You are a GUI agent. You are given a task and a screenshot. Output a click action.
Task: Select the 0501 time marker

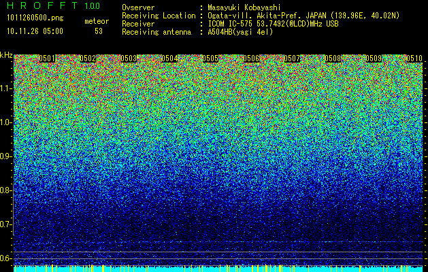(47, 58)
